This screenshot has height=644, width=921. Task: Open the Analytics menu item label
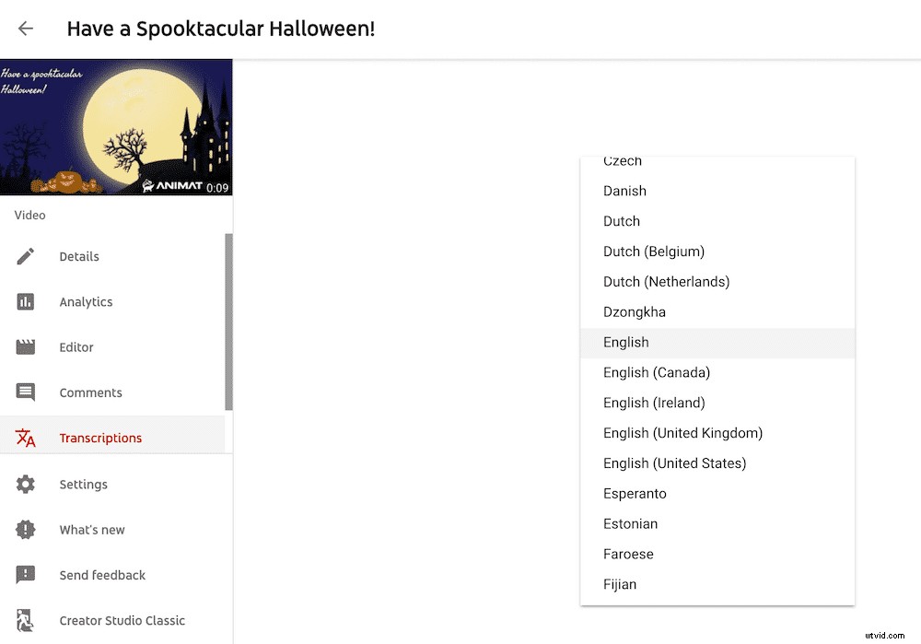click(x=86, y=302)
